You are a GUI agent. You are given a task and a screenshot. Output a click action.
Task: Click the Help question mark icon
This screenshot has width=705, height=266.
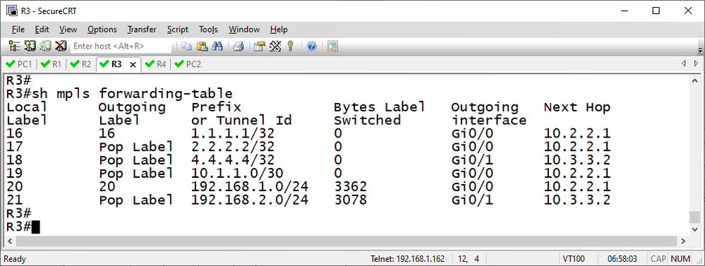click(311, 46)
